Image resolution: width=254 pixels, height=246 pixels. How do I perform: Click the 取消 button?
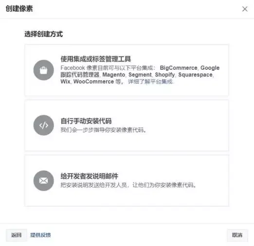click(x=237, y=235)
